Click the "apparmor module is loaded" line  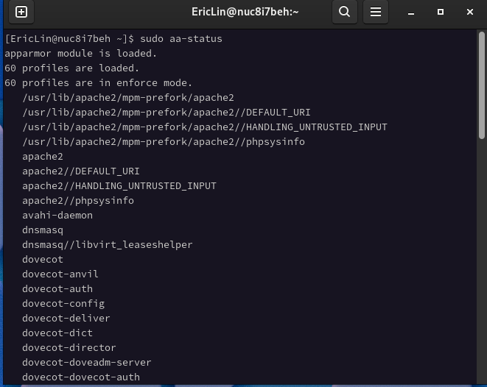81,53
